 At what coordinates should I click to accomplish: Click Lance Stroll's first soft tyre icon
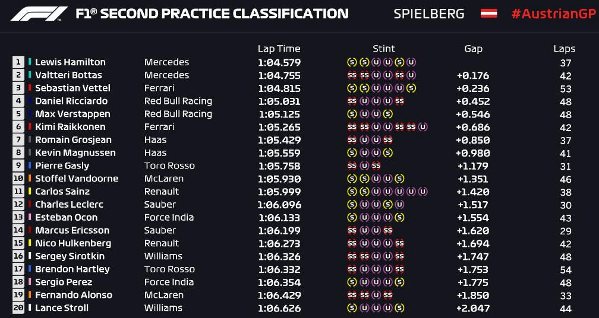pyautogui.click(x=351, y=308)
